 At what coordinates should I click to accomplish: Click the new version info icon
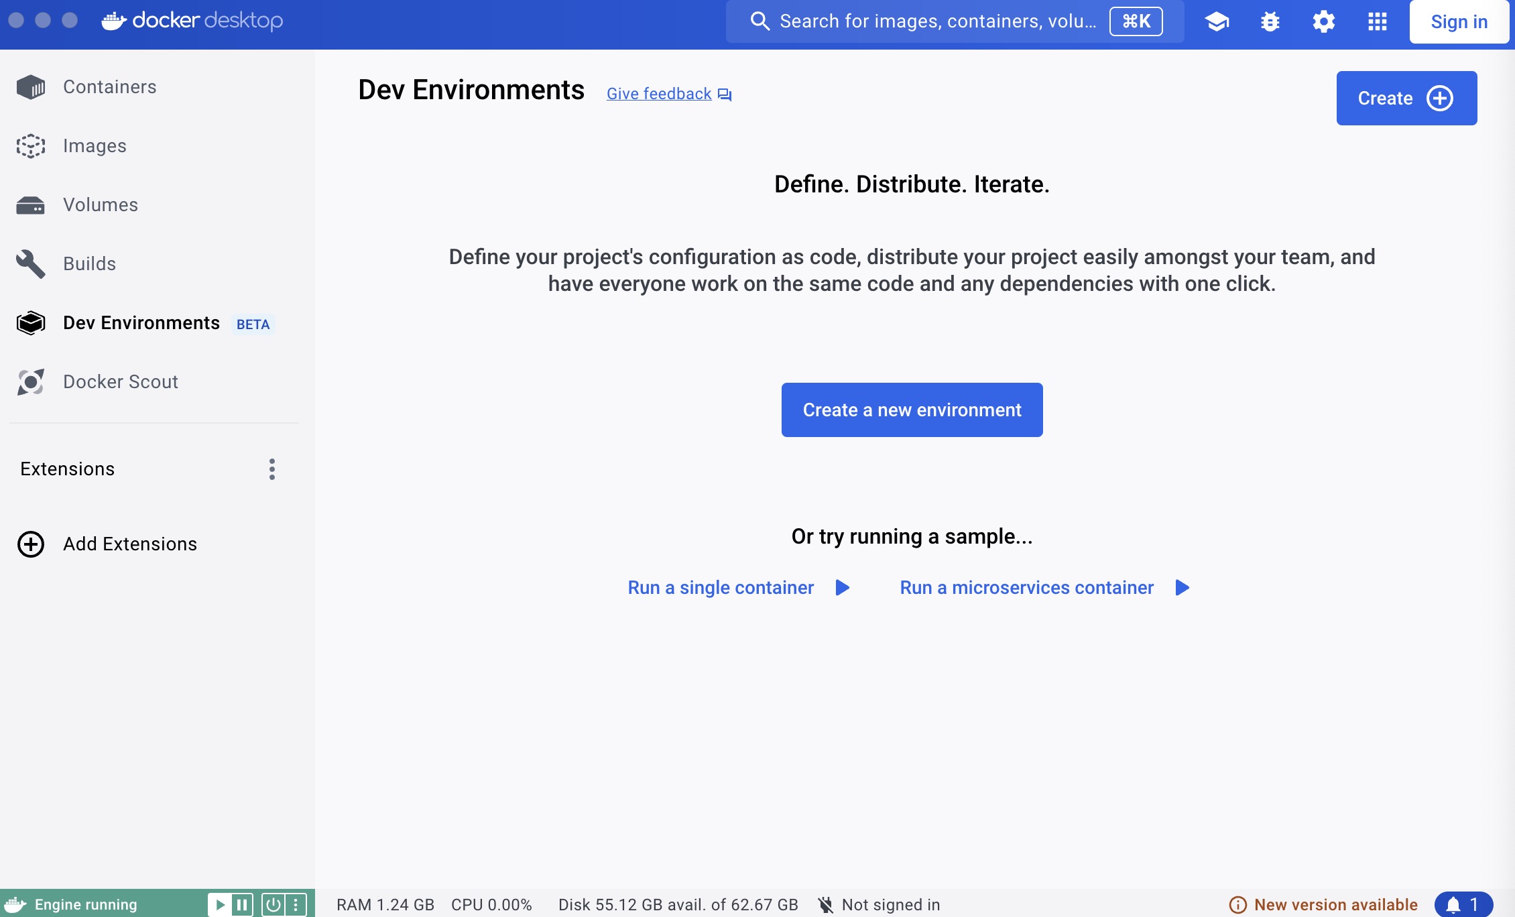[1238, 905]
